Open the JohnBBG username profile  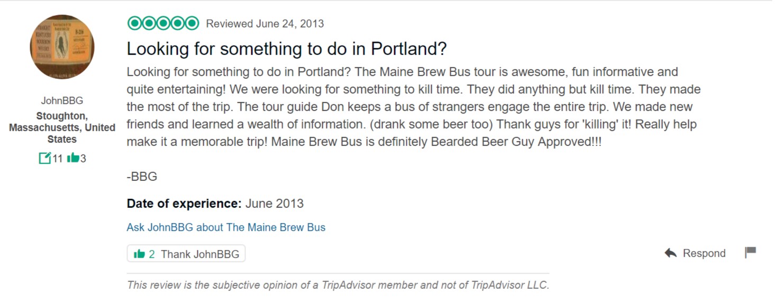coord(62,101)
